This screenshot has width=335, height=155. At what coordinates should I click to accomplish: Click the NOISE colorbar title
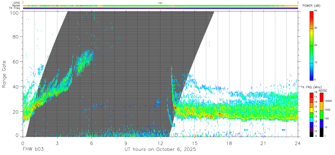(x=323, y=90)
